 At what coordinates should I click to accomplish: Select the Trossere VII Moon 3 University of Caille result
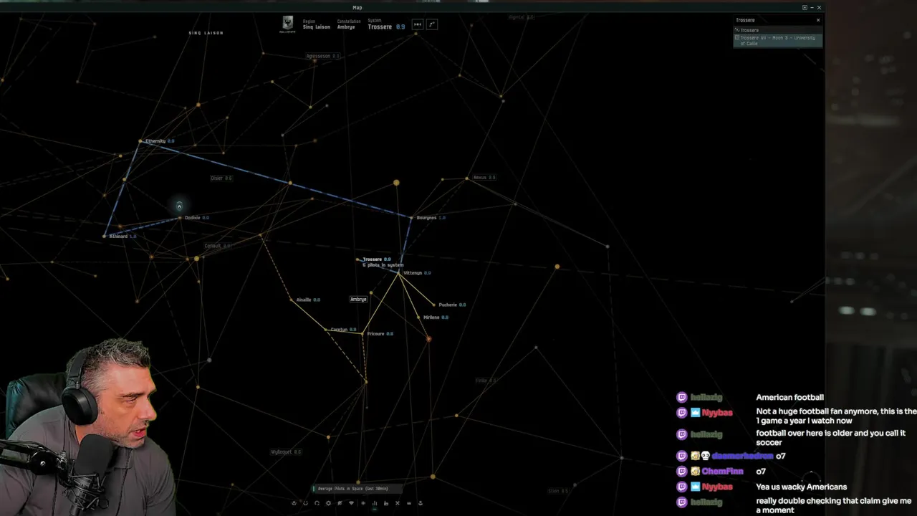click(778, 40)
